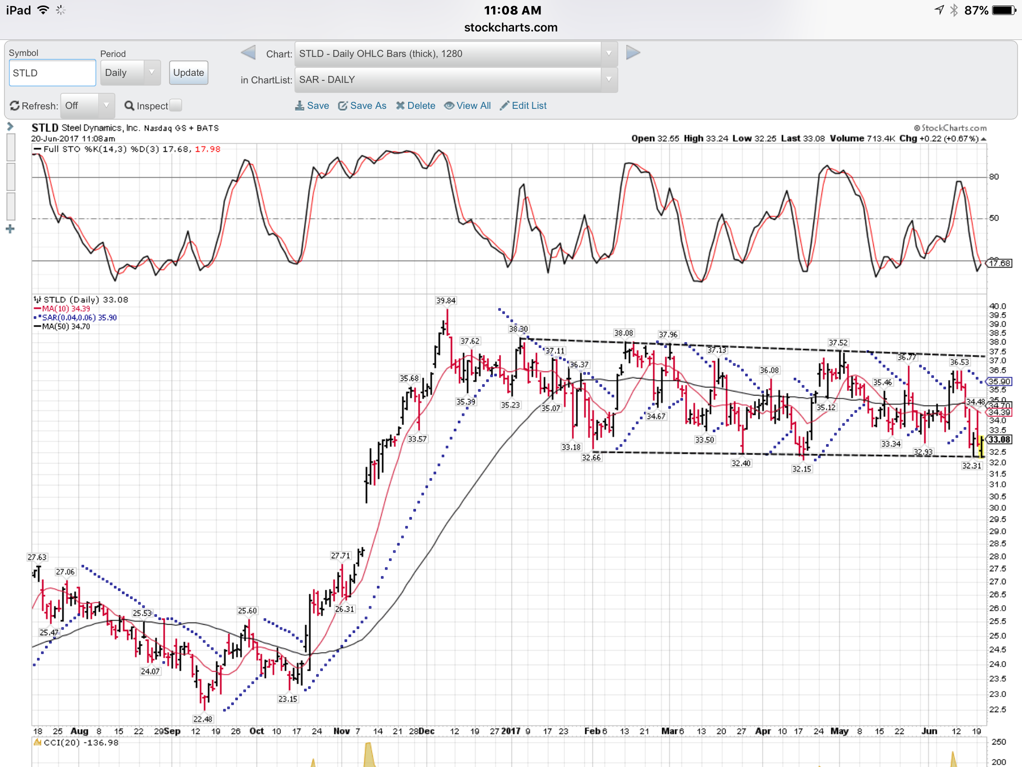The height and width of the screenshot is (767, 1022).
Task: Click the Refresh circular arrows icon
Action: point(15,106)
